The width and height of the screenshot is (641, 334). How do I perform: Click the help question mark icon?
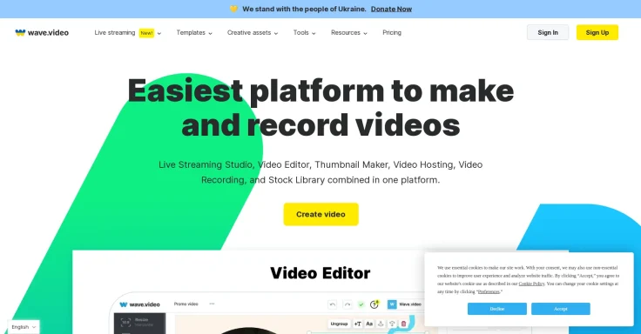[x=374, y=304]
